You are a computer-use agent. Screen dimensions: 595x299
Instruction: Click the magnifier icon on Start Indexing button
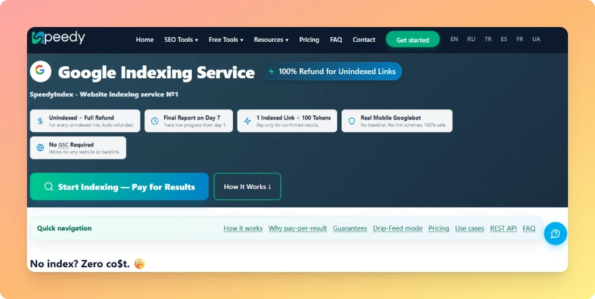click(49, 187)
